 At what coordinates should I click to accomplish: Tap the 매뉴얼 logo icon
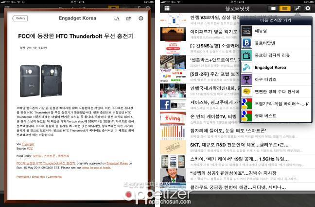pyautogui.click(x=246, y=31)
